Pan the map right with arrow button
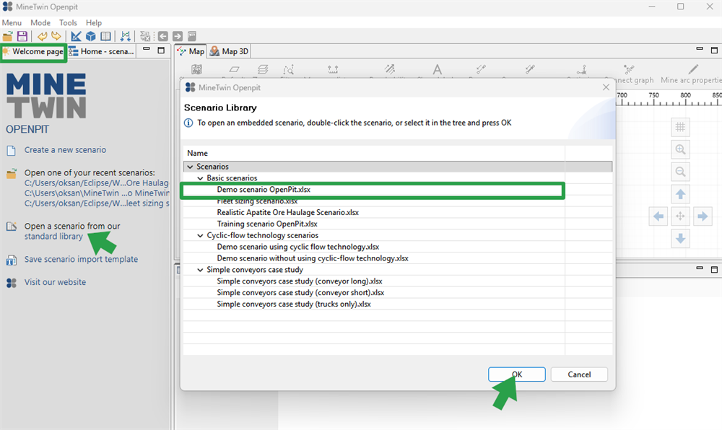The height and width of the screenshot is (430, 722). click(703, 216)
